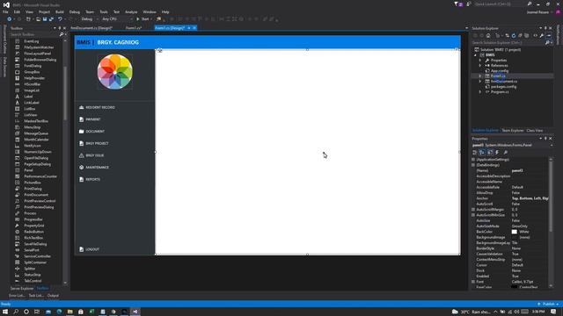Select the NumericUpDown control in Toolbox

[x=38, y=152]
